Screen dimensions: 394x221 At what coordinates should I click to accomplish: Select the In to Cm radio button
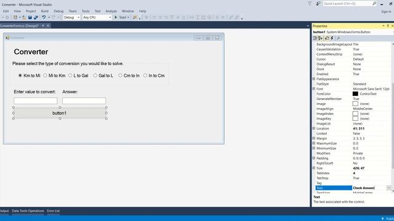click(145, 76)
